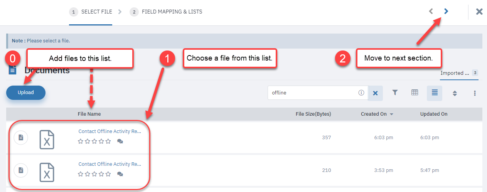
Task: Open the vertical three-dot more menu
Action: (475, 93)
